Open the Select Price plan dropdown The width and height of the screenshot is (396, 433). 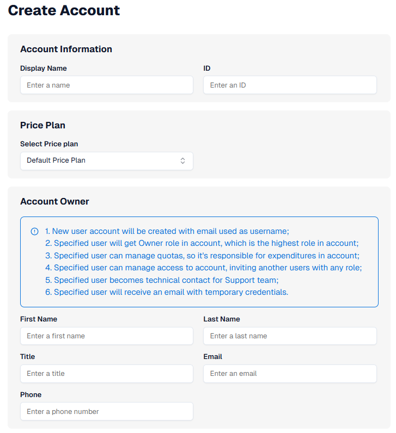coord(107,160)
